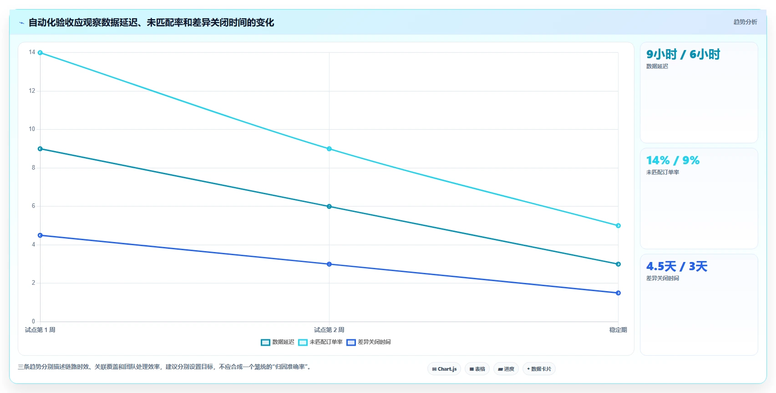The width and height of the screenshot is (776, 393).
Task: Toggle the 差异关闭时间 legend series
Action: (369, 342)
